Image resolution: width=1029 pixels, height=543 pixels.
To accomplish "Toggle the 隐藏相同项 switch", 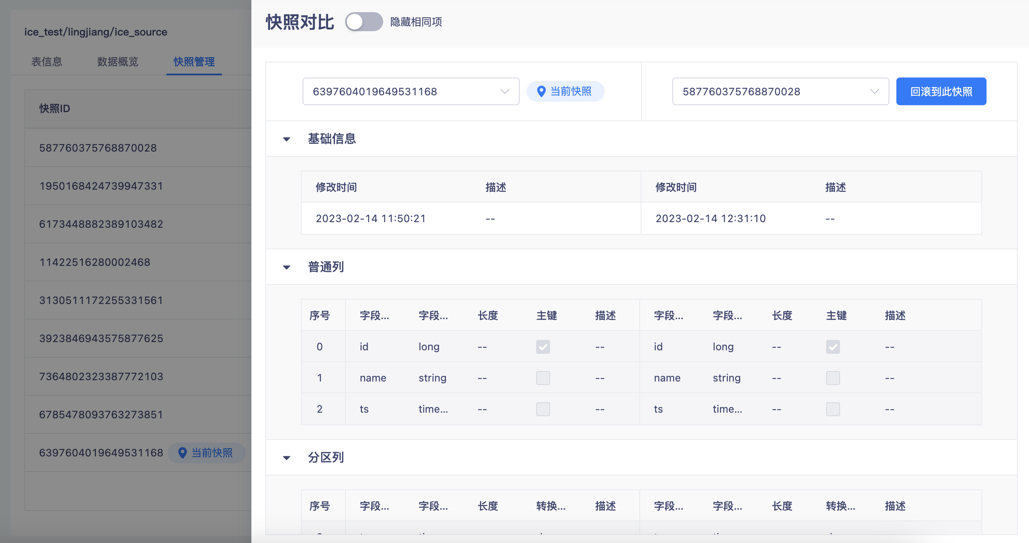I will (364, 22).
